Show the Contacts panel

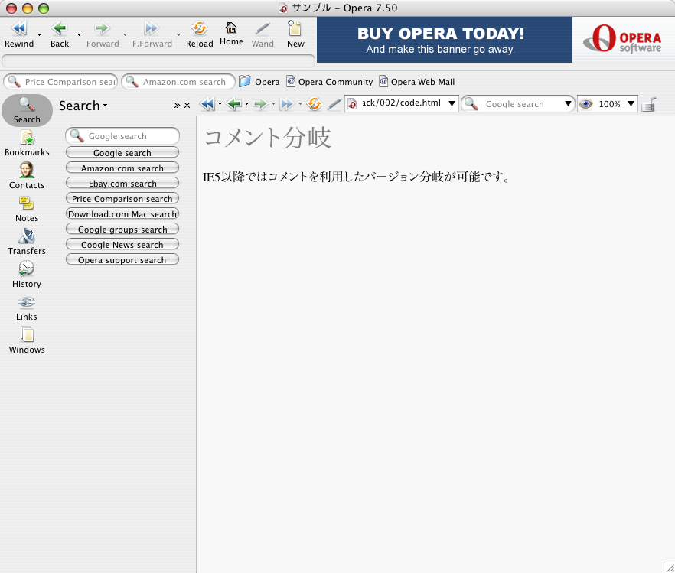pyautogui.click(x=27, y=171)
